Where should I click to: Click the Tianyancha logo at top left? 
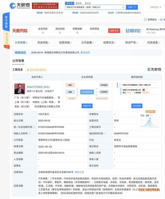20,5
